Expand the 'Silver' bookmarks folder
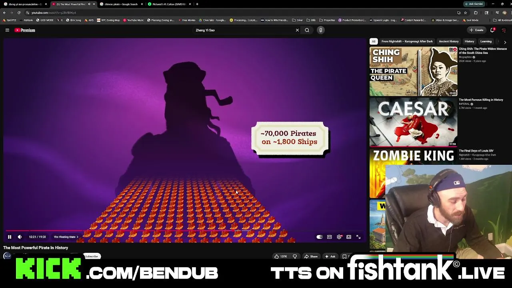This screenshot has width=512, height=288. coord(298,20)
